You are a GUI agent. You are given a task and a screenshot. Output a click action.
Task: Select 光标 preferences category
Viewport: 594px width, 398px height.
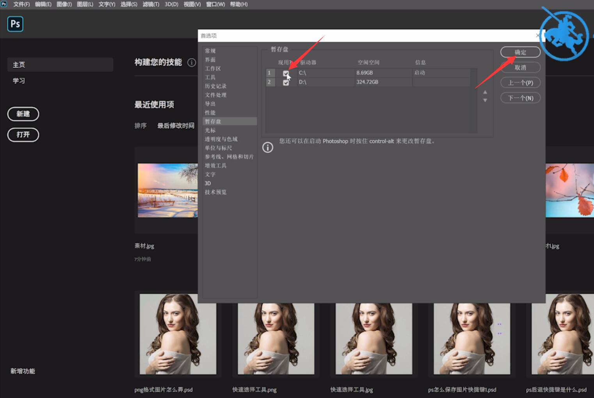pos(210,130)
